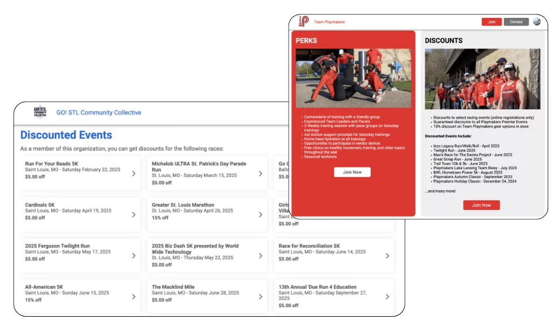Click Twilight Run - June 2025 item
Screen dimensions: 556x334
click(x=454, y=150)
